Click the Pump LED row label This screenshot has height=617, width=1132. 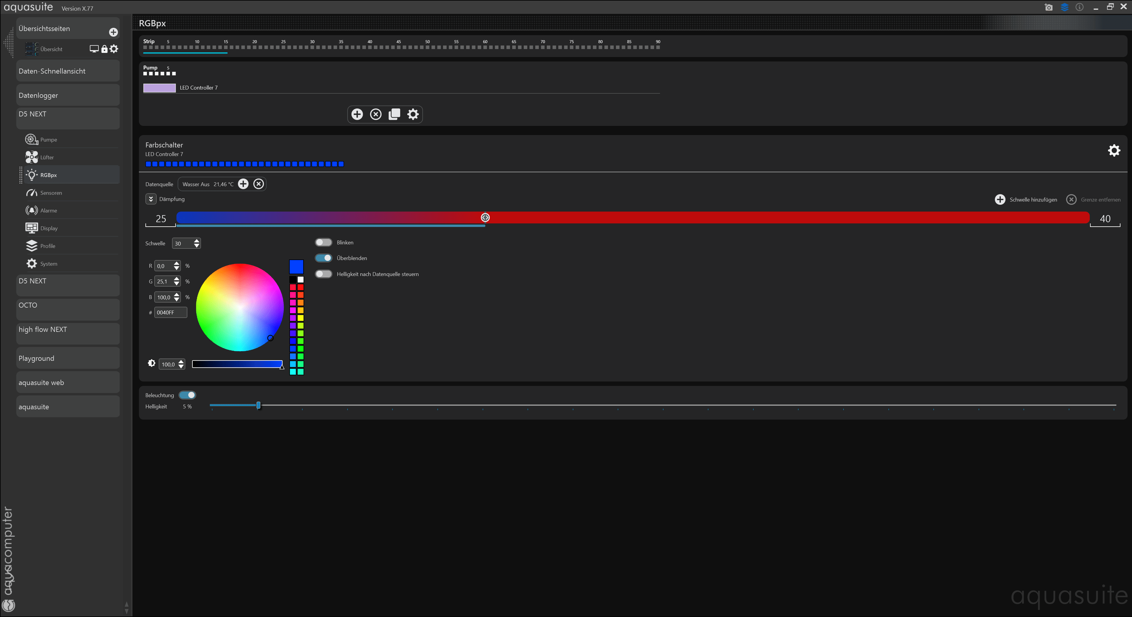pos(150,67)
